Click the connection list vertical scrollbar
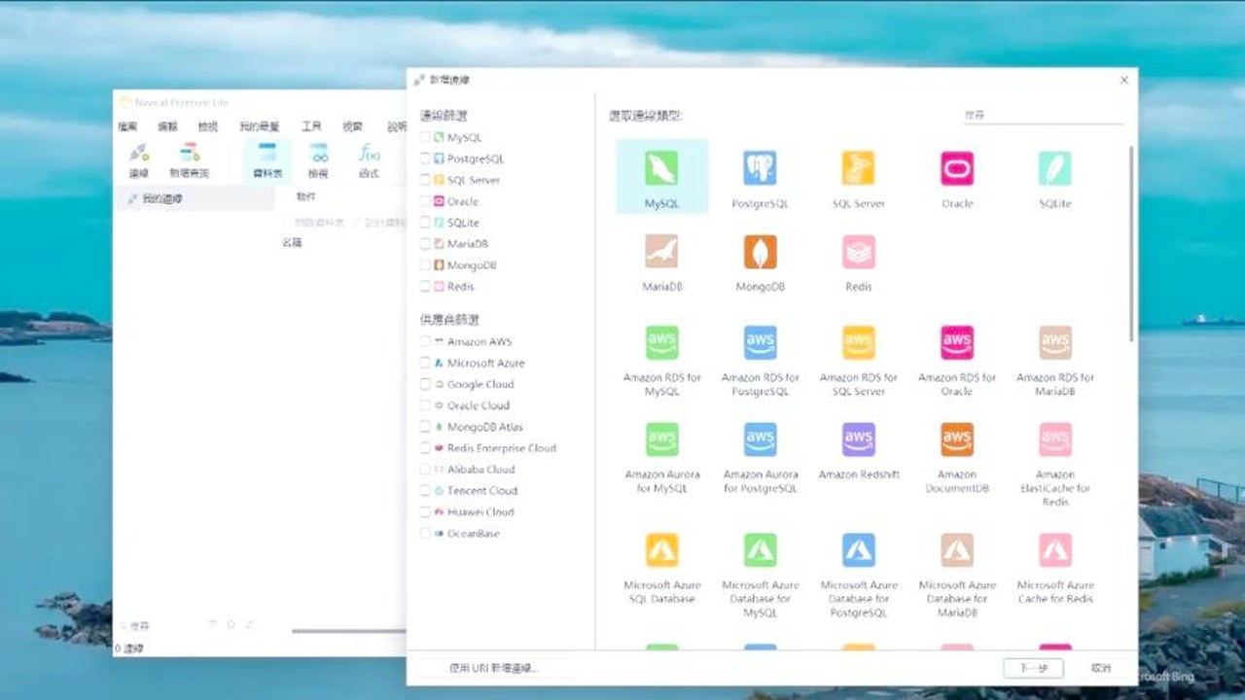The height and width of the screenshot is (700, 1245). pyautogui.click(x=1131, y=243)
